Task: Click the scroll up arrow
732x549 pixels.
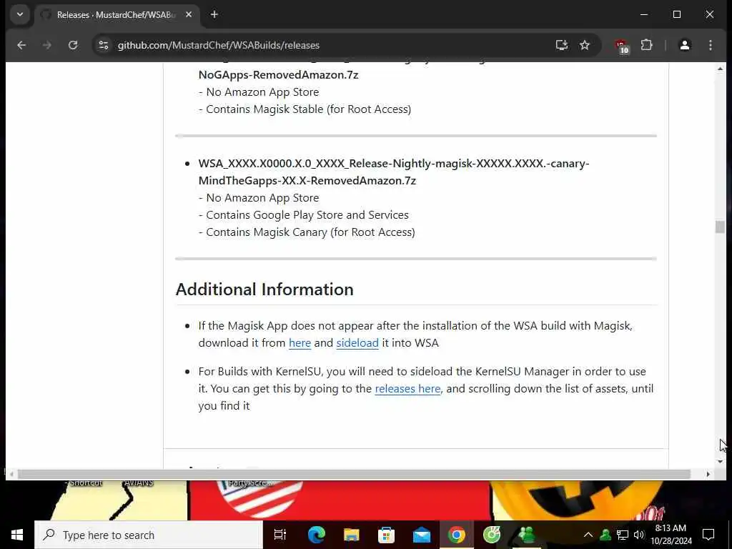Action: [x=720, y=69]
